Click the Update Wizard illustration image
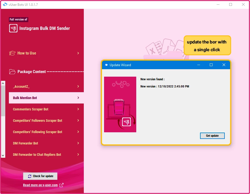This screenshot has height=194, width=250. pos(120,105)
